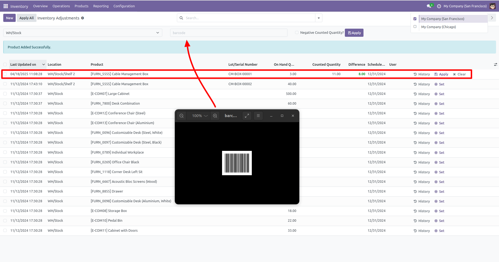Click purple Apply button beside Negative Counted Quantity
This screenshot has height=262, width=499.
(x=354, y=33)
